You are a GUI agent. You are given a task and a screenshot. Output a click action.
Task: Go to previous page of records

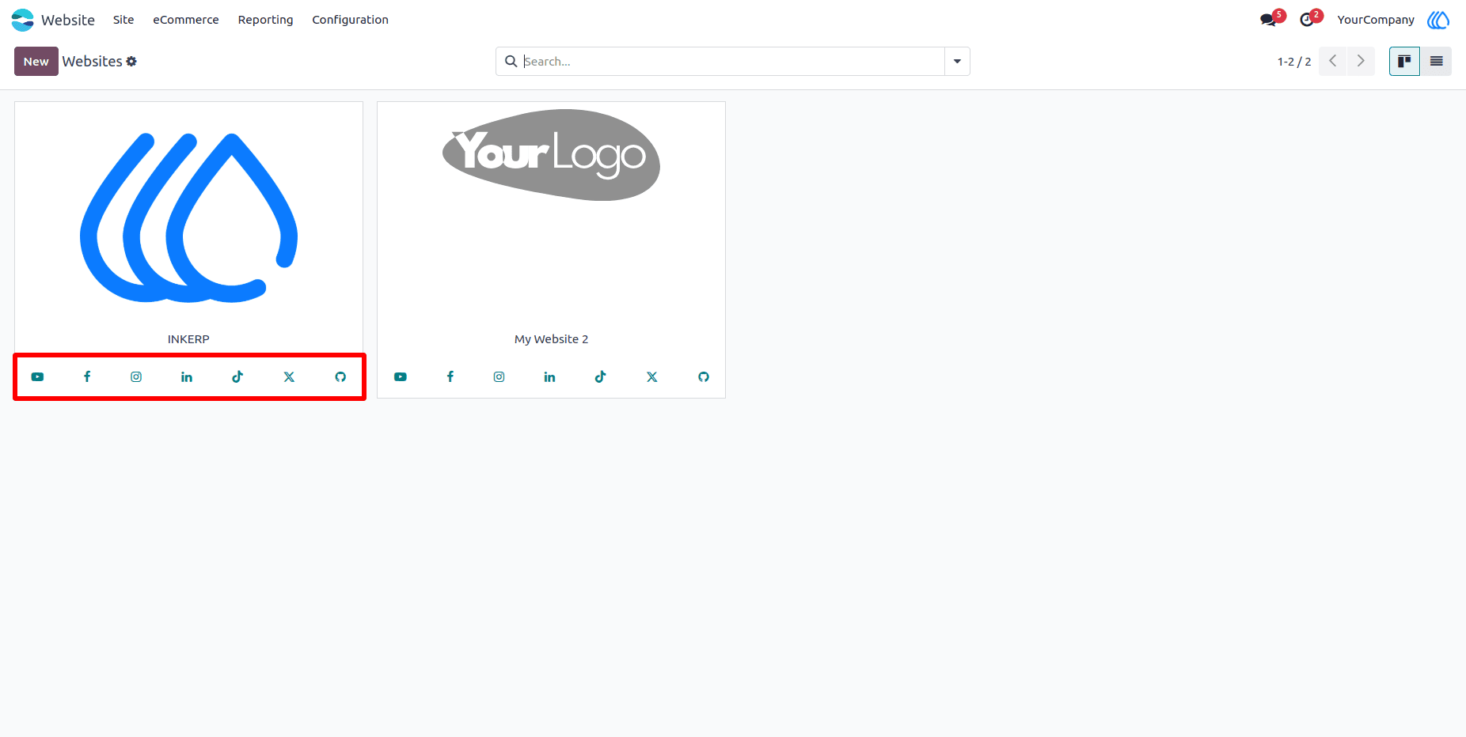[x=1333, y=62]
